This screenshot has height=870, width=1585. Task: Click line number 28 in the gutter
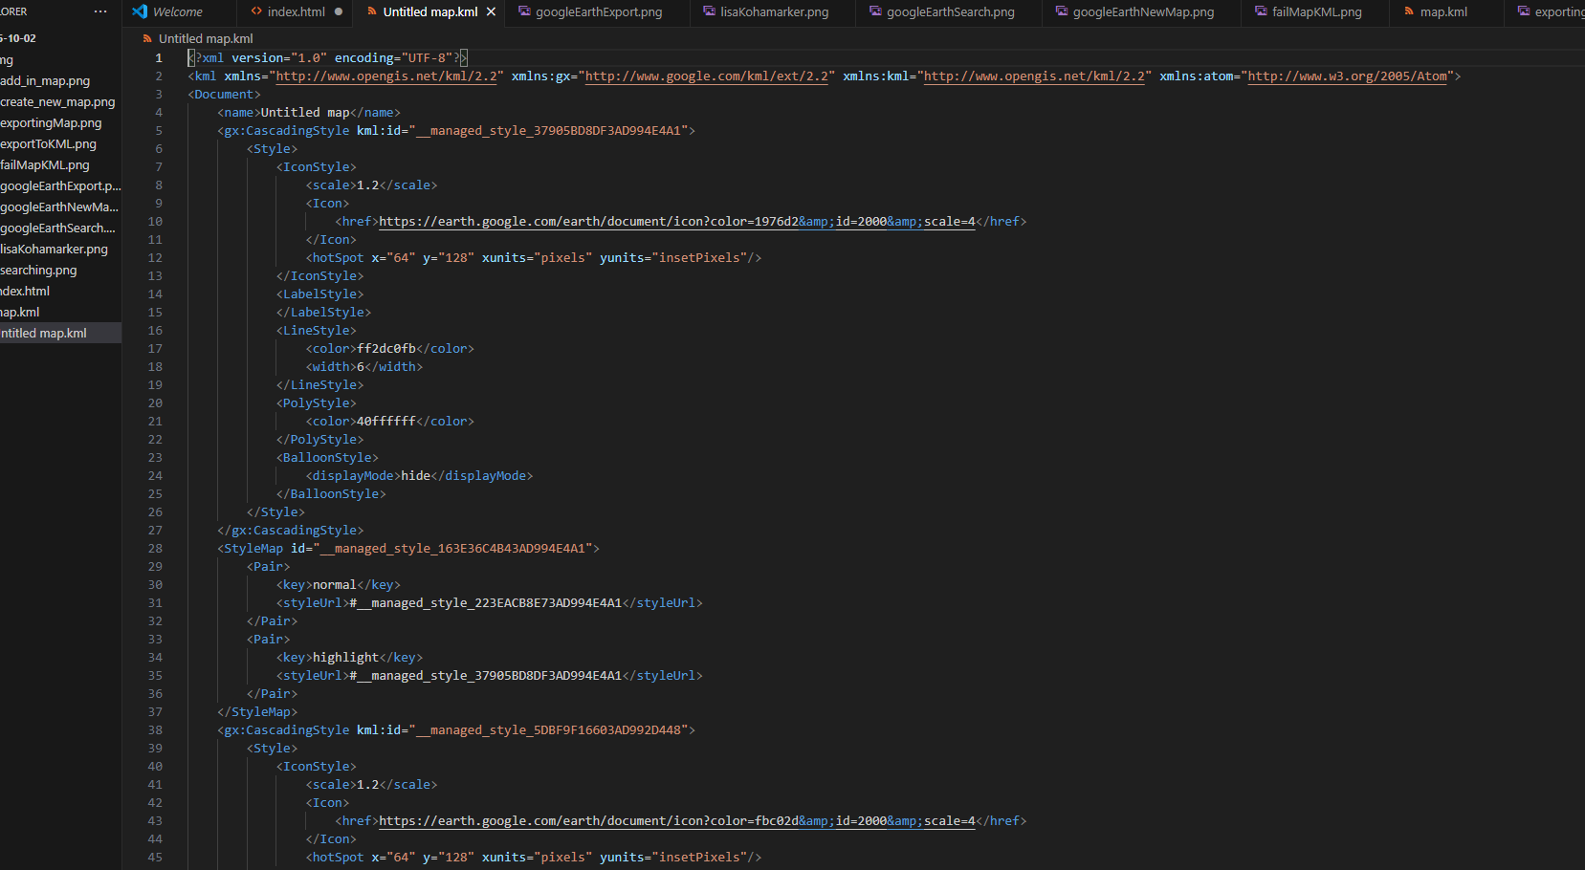pyautogui.click(x=155, y=549)
